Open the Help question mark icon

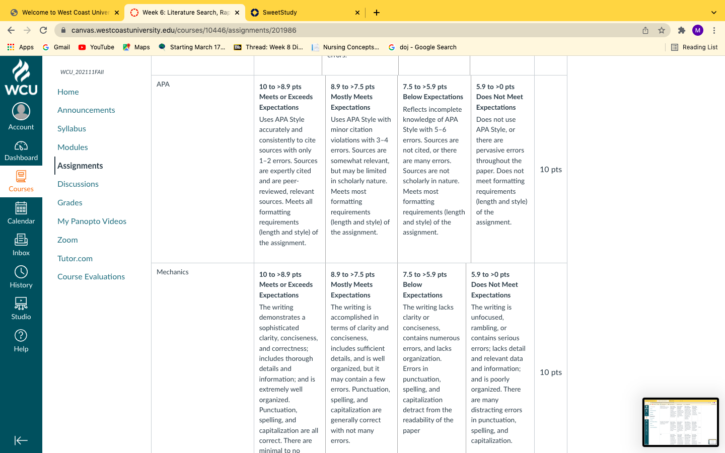(x=21, y=335)
